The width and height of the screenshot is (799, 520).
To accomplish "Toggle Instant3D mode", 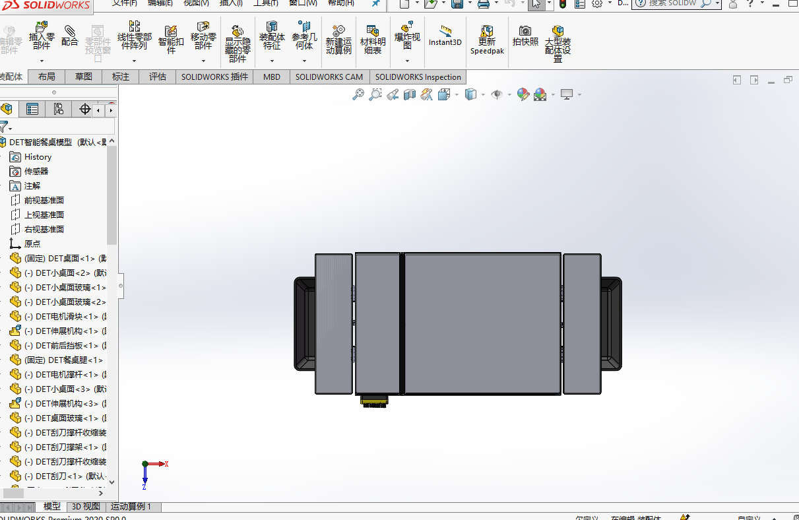I will point(445,36).
